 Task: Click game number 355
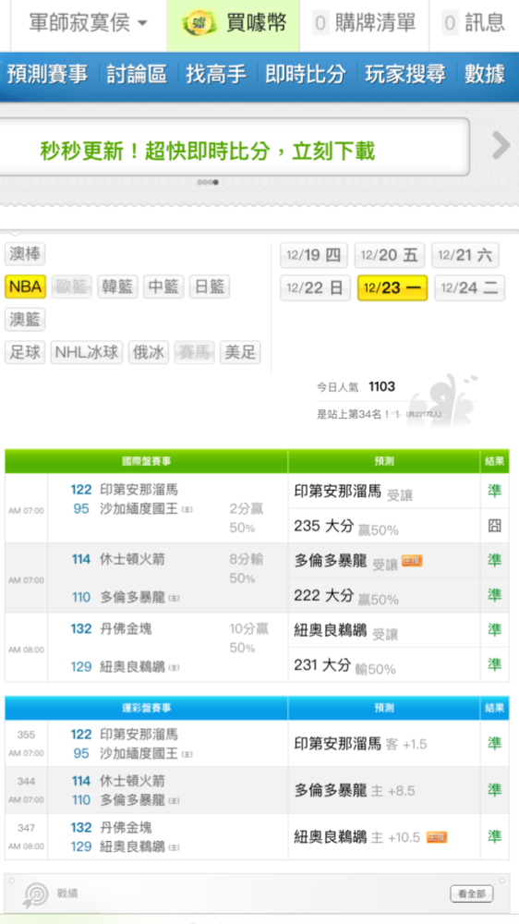point(26,735)
